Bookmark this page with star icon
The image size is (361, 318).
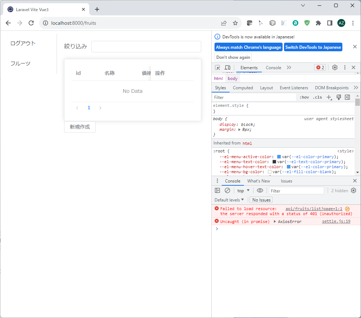[235, 23]
